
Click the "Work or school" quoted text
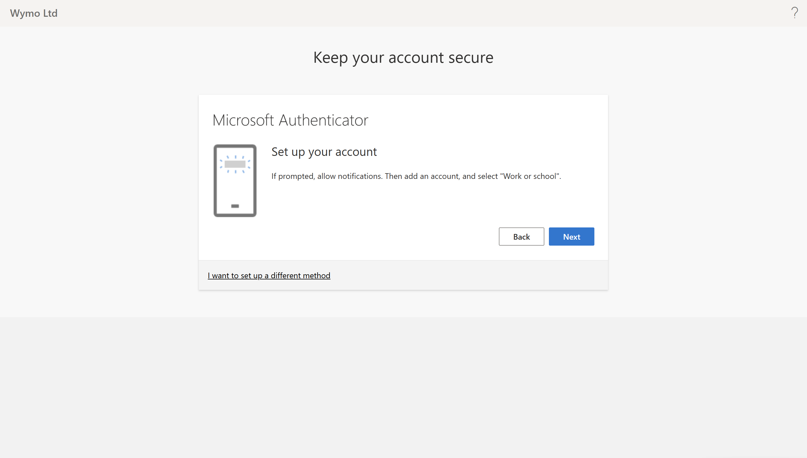530,176
